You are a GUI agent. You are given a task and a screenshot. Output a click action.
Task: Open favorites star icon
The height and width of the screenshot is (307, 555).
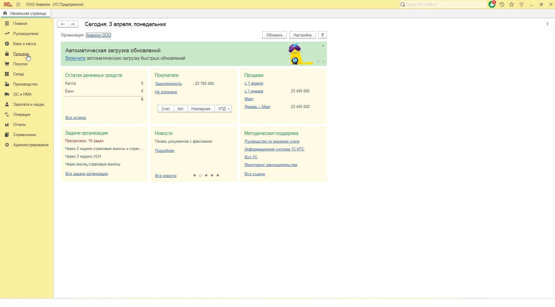pyautogui.click(x=512, y=5)
